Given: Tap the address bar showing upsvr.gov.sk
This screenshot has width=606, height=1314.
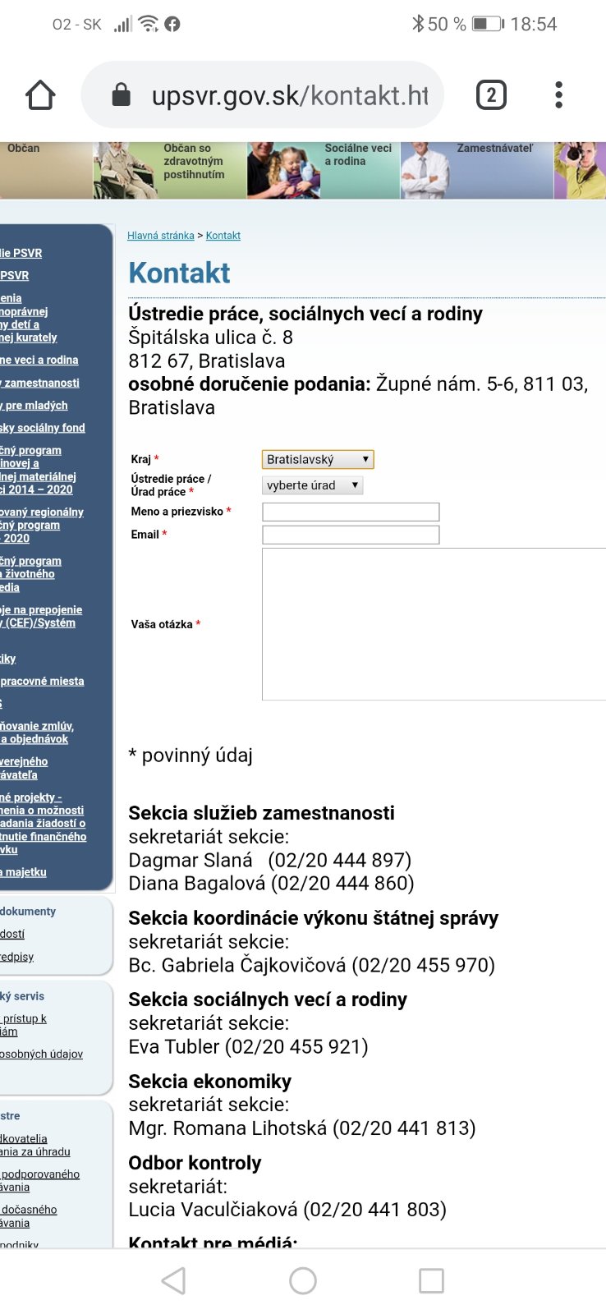Looking at the screenshot, I should pyautogui.click(x=287, y=95).
